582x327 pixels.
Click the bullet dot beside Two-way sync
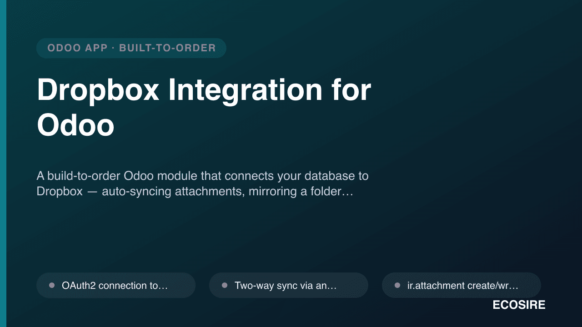click(225, 285)
